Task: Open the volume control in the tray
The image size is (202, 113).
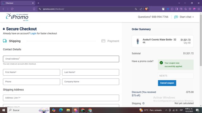Action: pyautogui.click(x=177, y=110)
